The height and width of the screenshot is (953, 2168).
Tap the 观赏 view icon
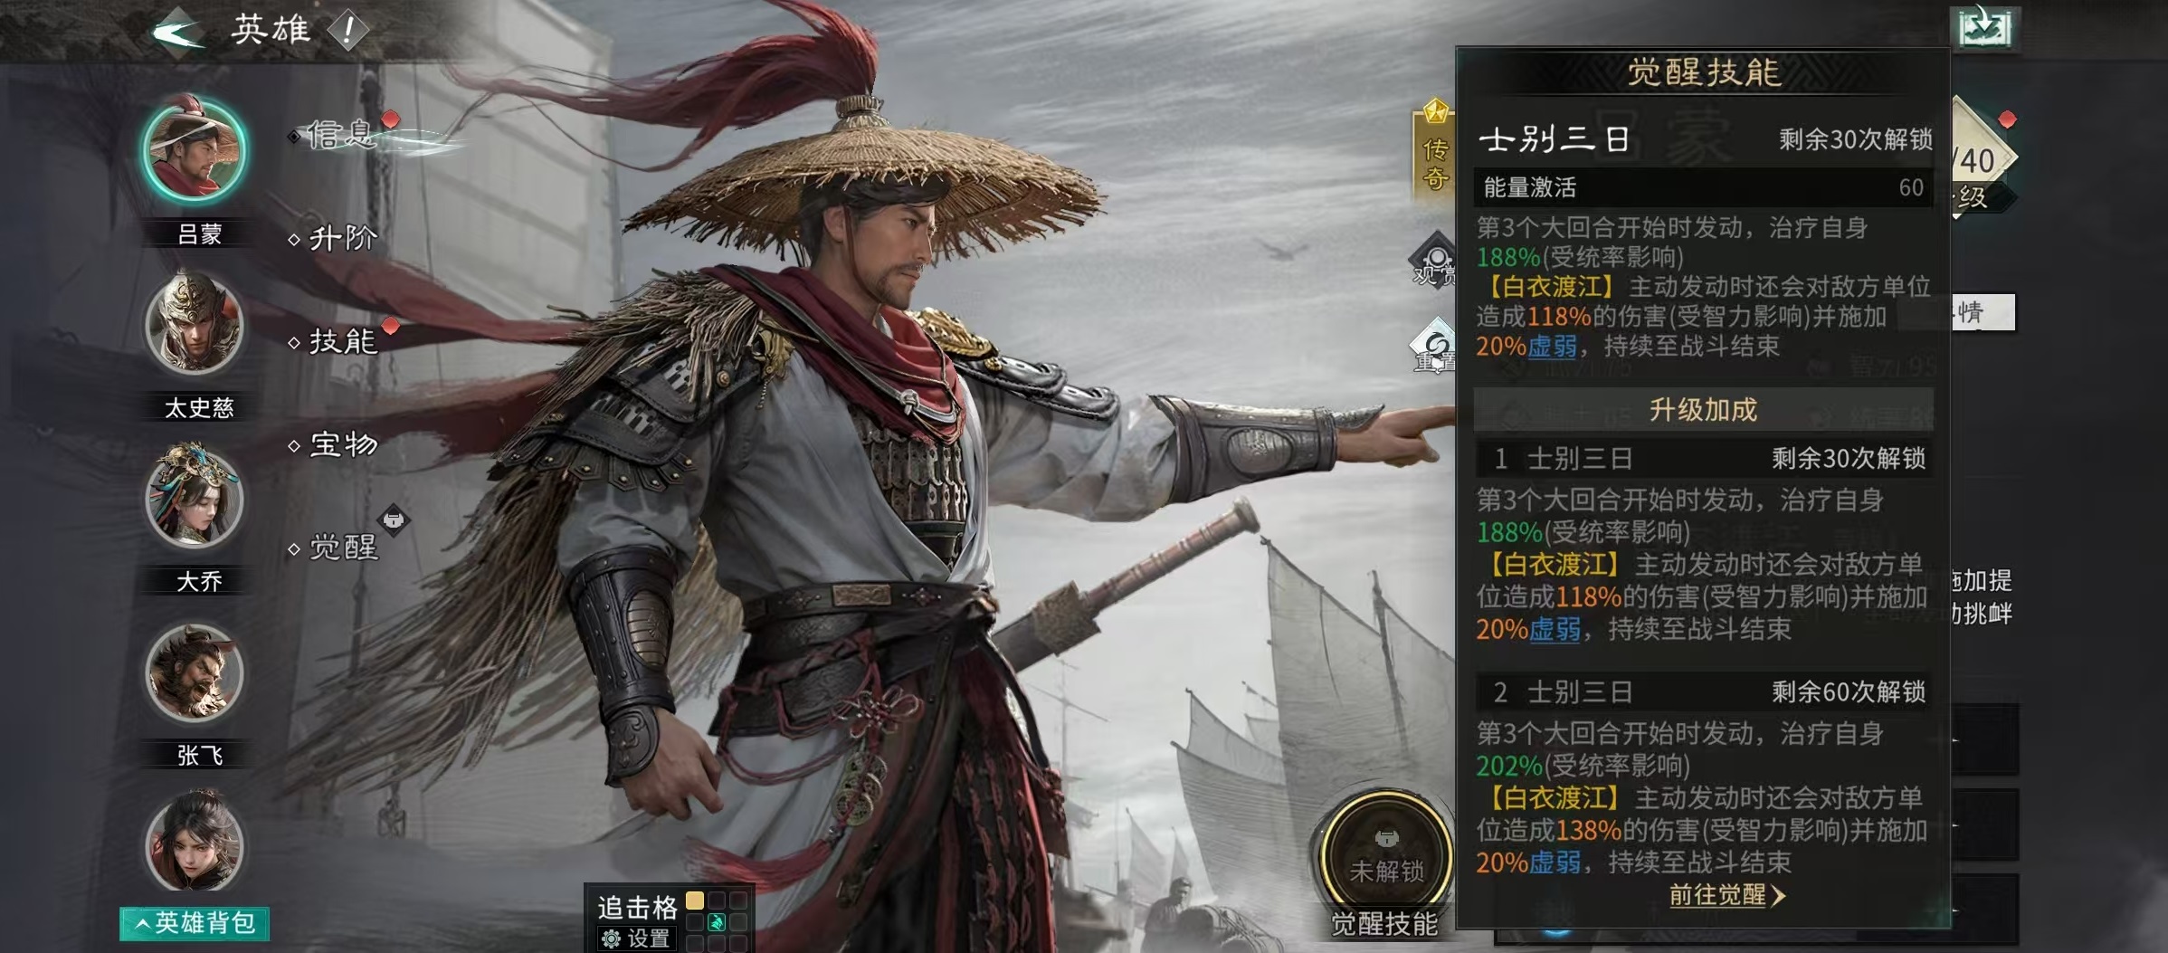1435,260
